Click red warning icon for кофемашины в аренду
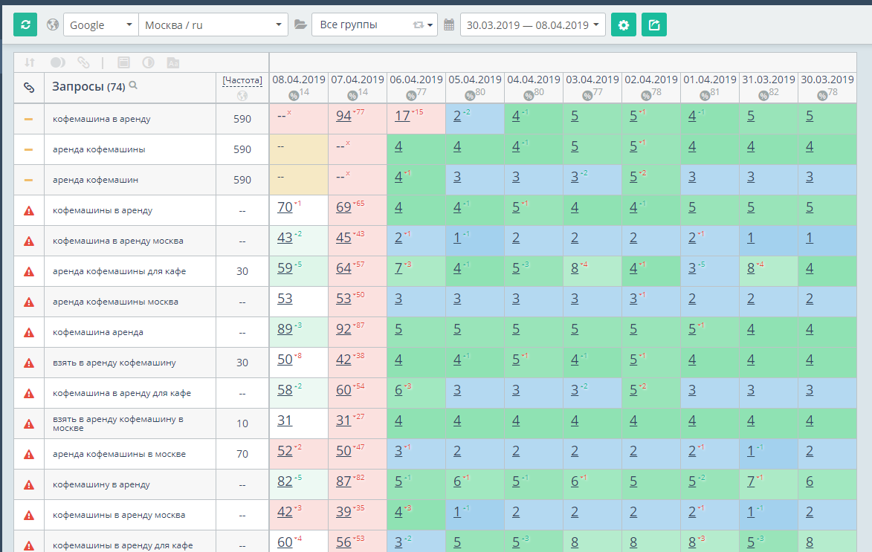This screenshot has height=552, width=872. [29, 211]
